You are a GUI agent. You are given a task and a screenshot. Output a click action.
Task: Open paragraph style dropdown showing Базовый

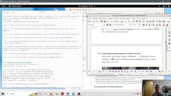[104, 25]
